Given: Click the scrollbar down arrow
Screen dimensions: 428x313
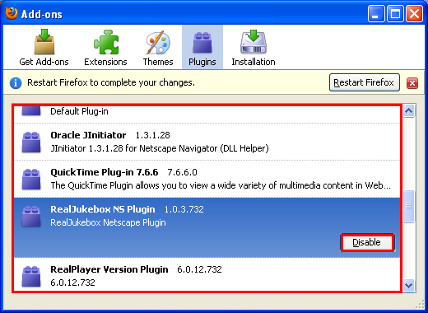Looking at the screenshot, I should click(x=409, y=285).
